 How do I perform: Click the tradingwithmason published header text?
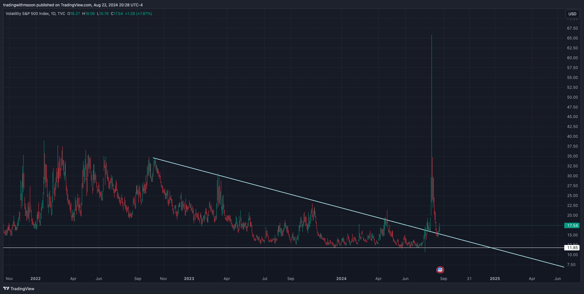pos(73,5)
